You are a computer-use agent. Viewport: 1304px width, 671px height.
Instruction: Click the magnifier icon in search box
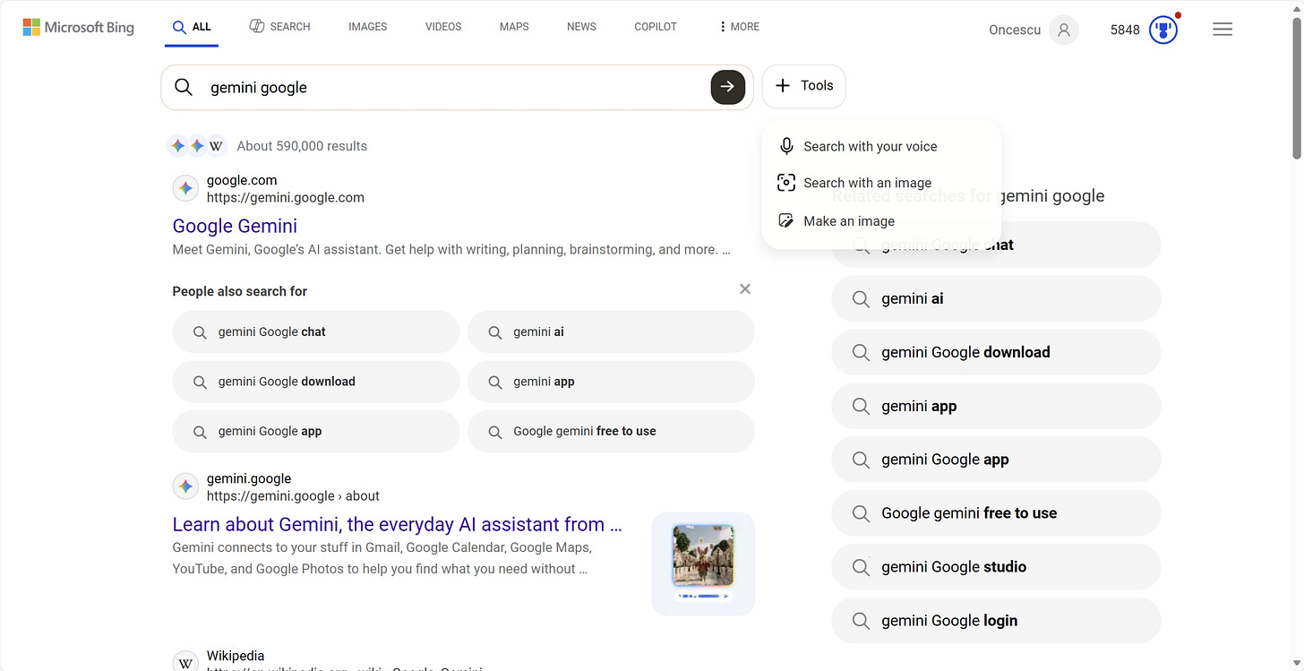[x=184, y=87]
